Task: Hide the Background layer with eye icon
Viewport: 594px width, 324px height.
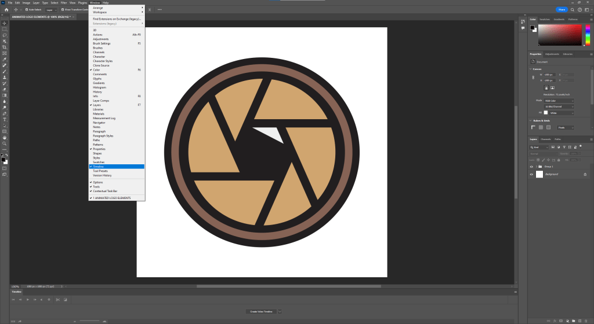Action: [x=531, y=174]
